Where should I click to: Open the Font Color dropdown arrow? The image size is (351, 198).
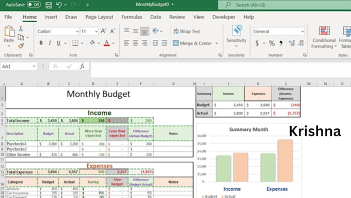pyautogui.click(x=113, y=43)
